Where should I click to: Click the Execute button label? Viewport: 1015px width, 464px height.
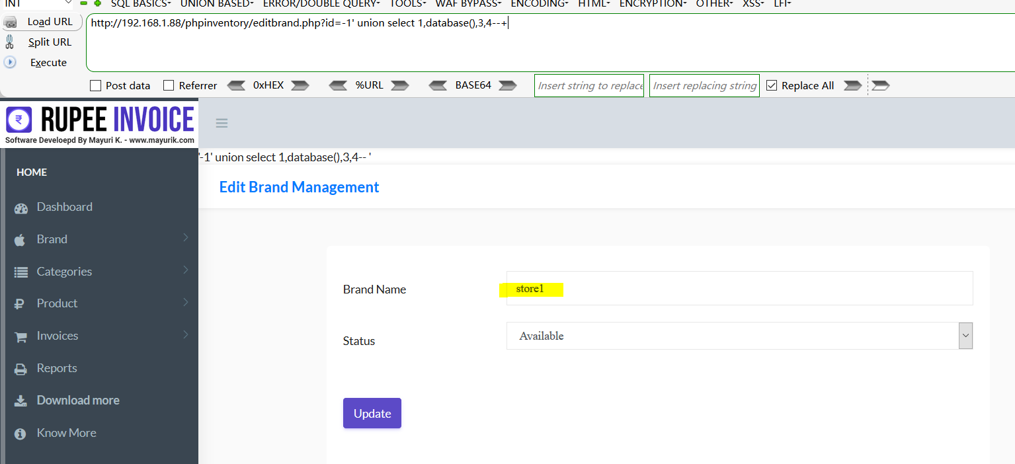coord(49,63)
